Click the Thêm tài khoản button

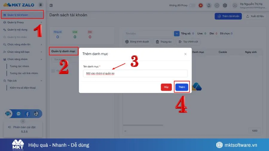(228, 16)
